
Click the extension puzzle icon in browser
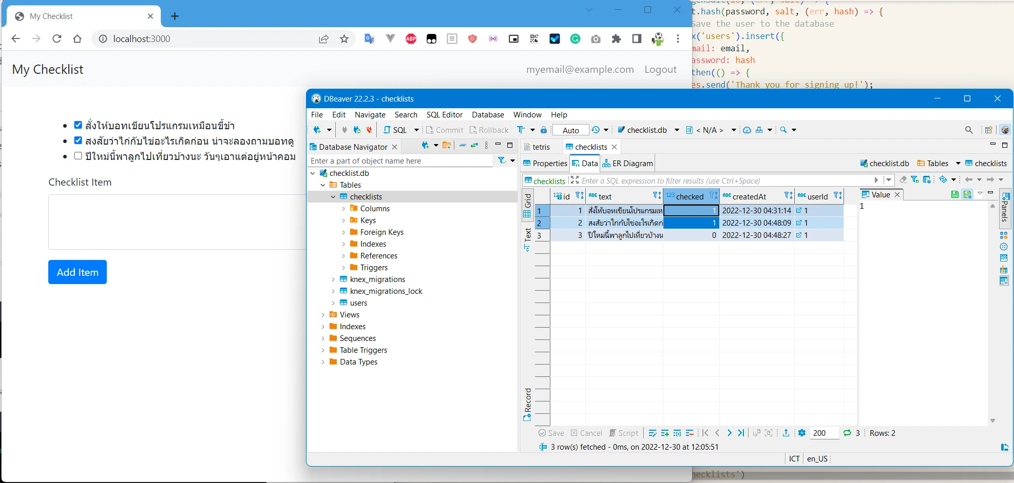pos(616,39)
